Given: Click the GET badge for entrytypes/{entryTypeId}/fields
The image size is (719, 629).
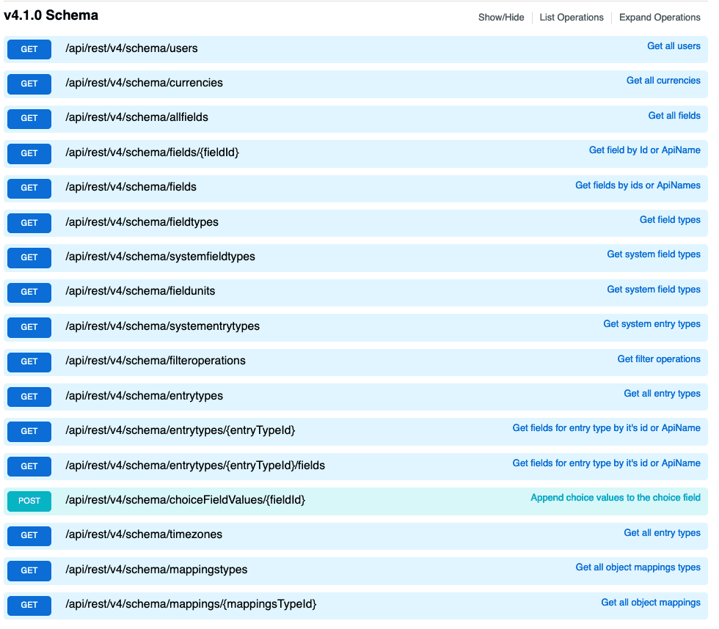Looking at the screenshot, I should [x=29, y=466].
